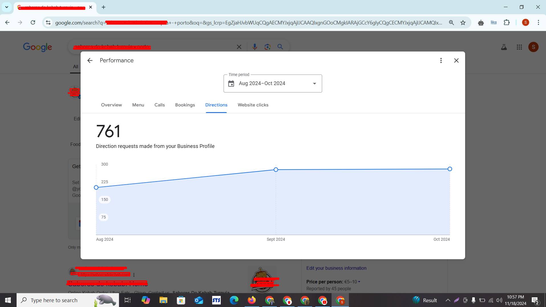Open the robot extension icon
Viewport: 546px width, 307px height.
(x=481, y=22)
